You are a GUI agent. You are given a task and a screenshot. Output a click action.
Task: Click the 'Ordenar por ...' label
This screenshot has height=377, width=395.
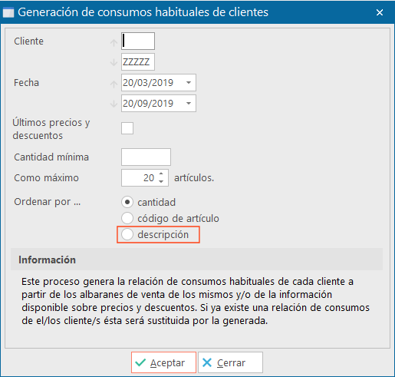(x=48, y=202)
